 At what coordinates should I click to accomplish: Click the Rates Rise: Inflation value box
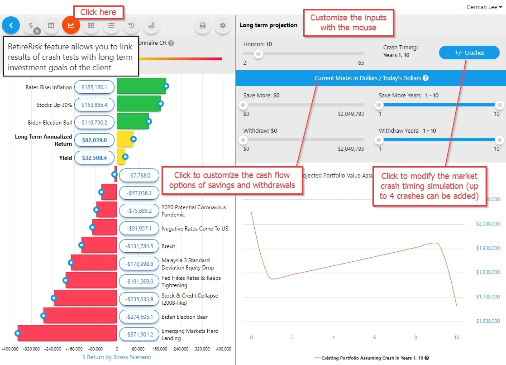94,87
